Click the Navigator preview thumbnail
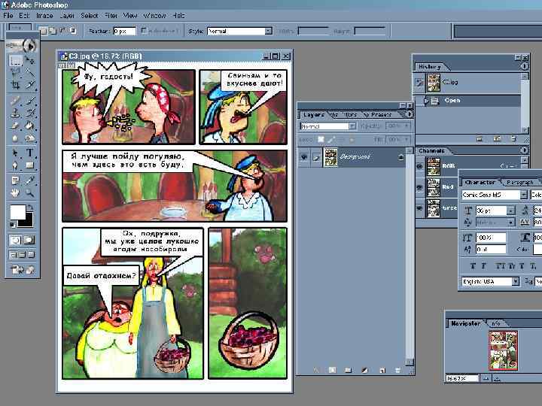This screenshot has width=542, height=406. [503, 350]
